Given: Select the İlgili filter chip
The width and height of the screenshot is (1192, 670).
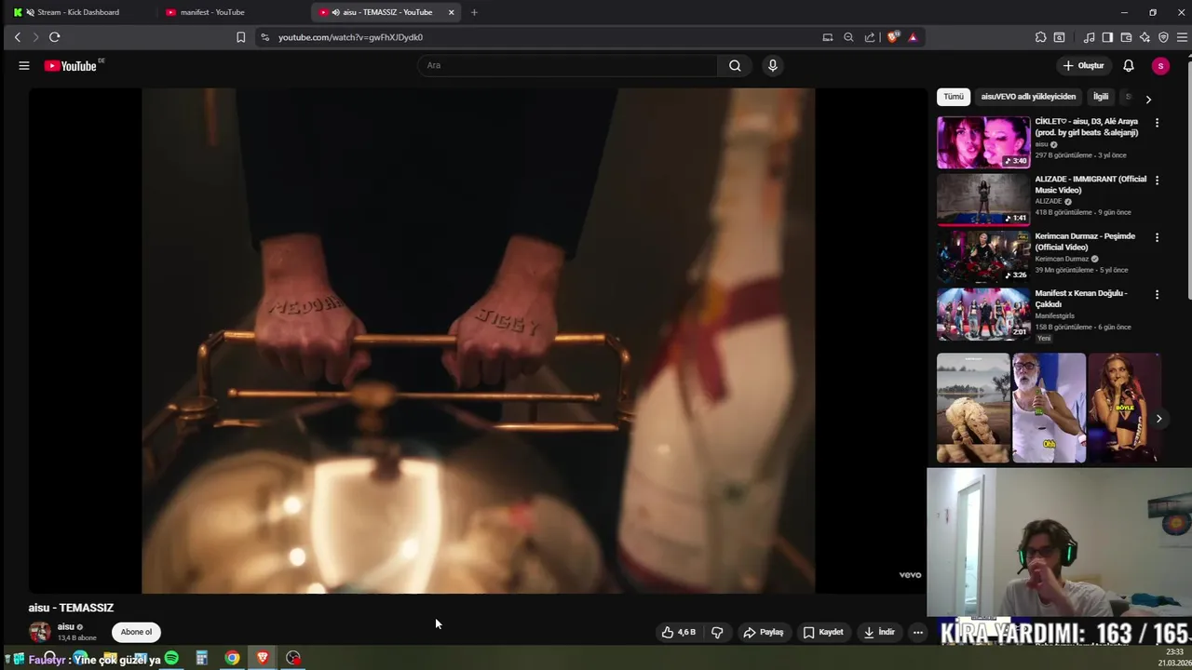Looking at the screenshot, I should pos(1101,97).
